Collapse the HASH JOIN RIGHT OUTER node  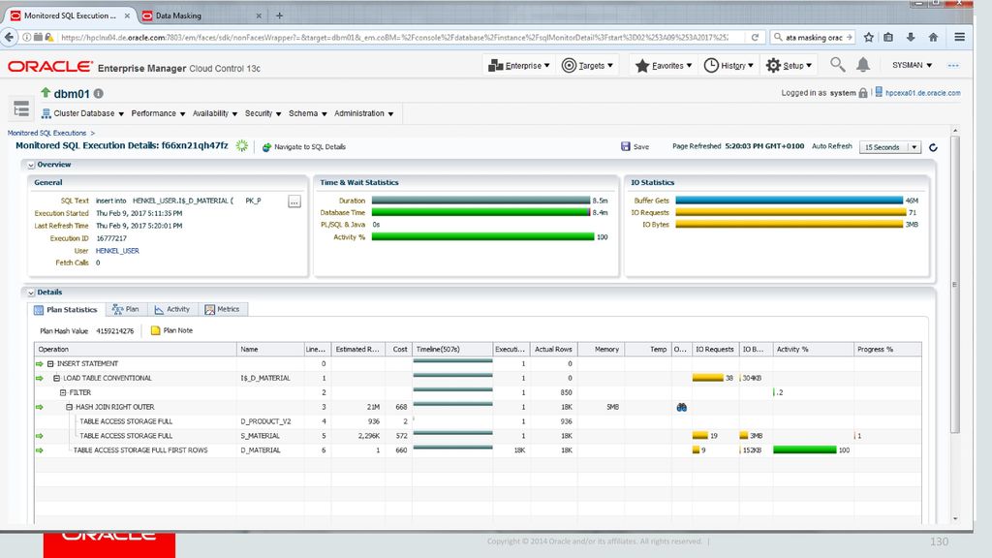point(69,408)
